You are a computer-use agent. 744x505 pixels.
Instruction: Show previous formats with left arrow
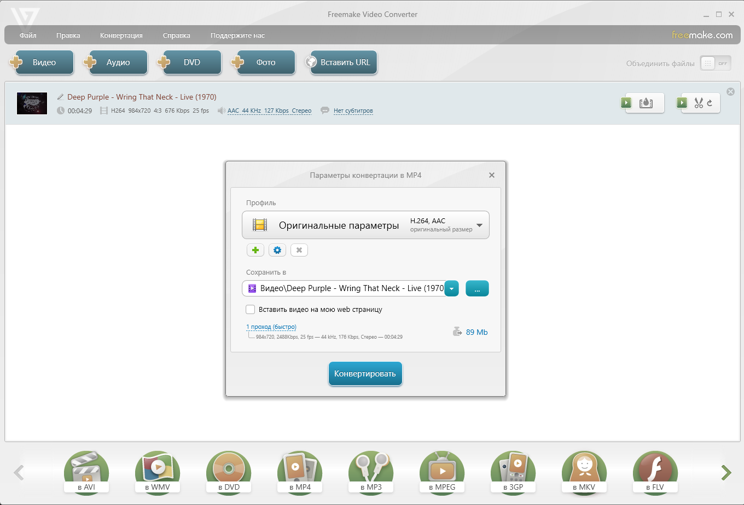19,472
